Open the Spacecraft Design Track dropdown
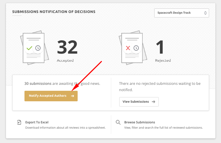This screenshot has height=143, width=221. (181, 13)
